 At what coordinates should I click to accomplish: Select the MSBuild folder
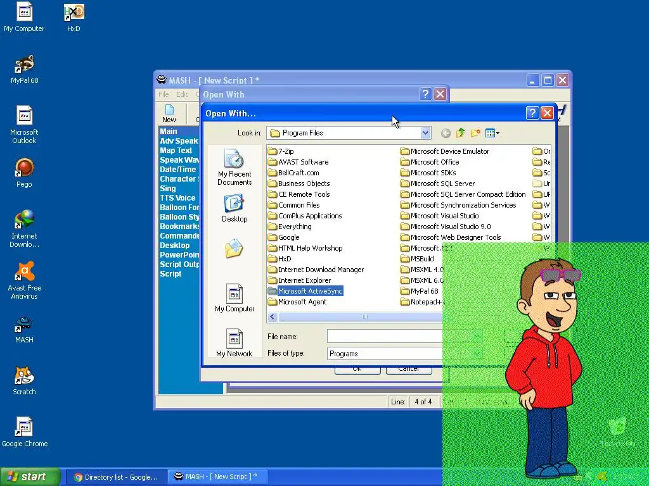point(417,259)
